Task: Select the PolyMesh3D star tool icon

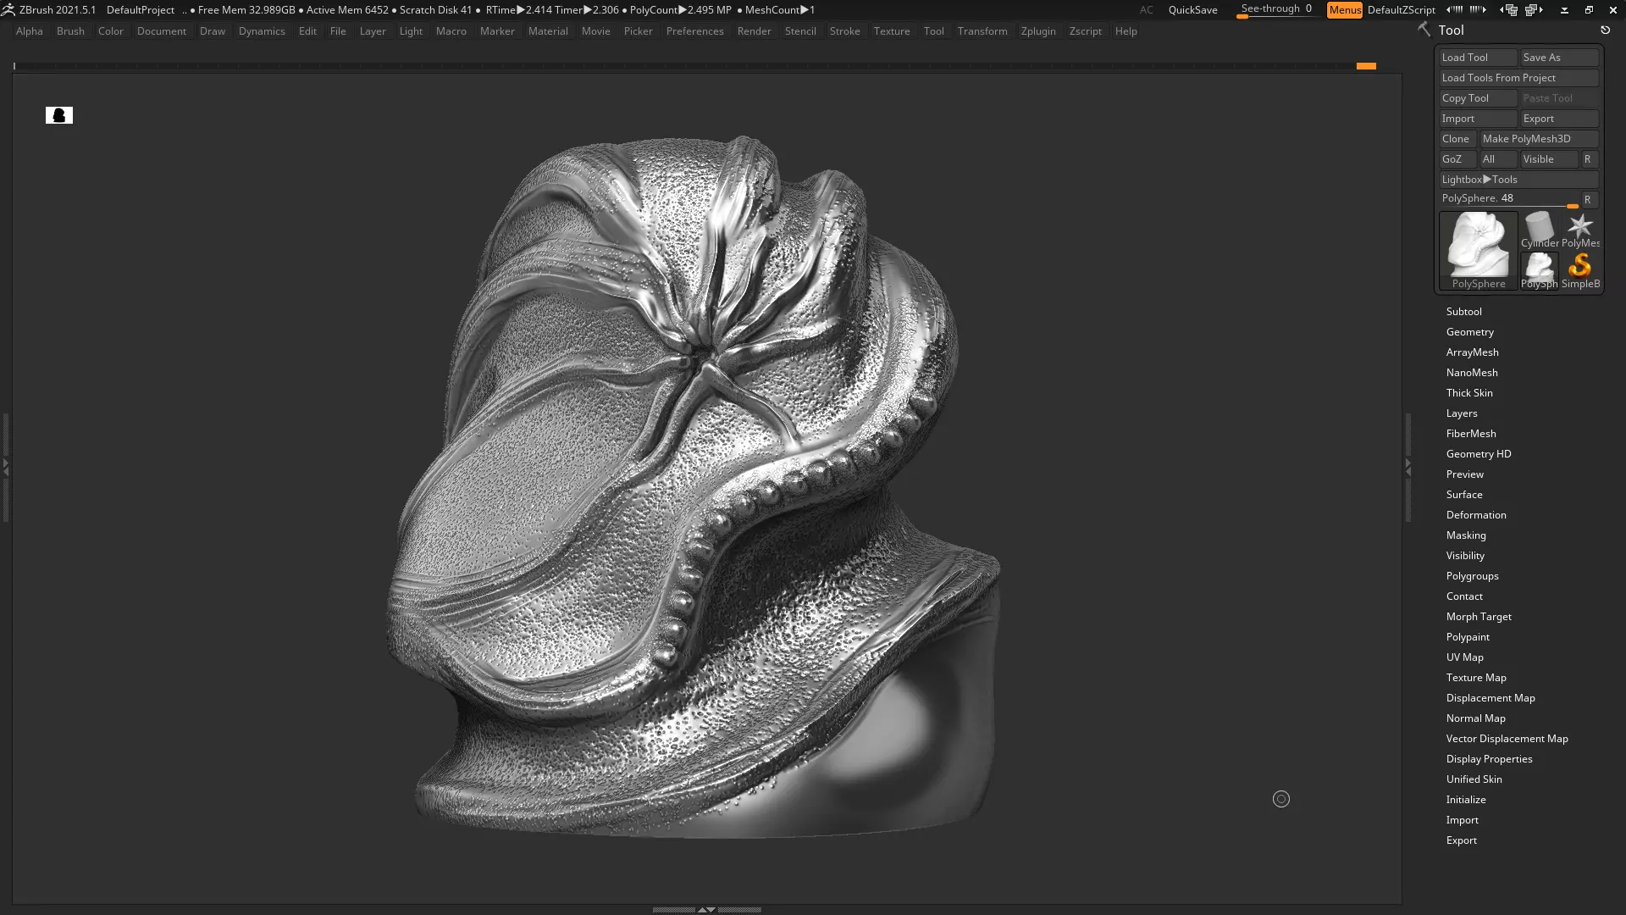Action: pos(1580,230)
